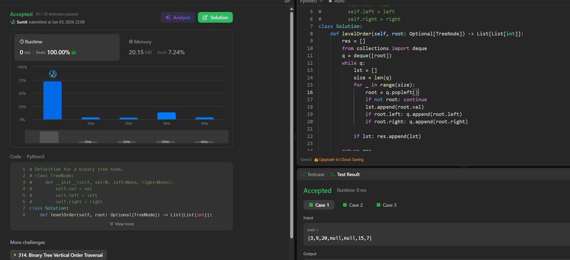Select the Case 2 tab

pos(352,205)
